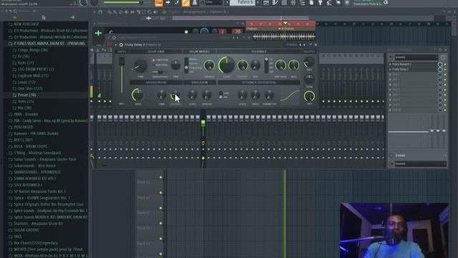Click the selected mixer track volume fader
This screenshot has height=258, width=458.
[203, 123]
